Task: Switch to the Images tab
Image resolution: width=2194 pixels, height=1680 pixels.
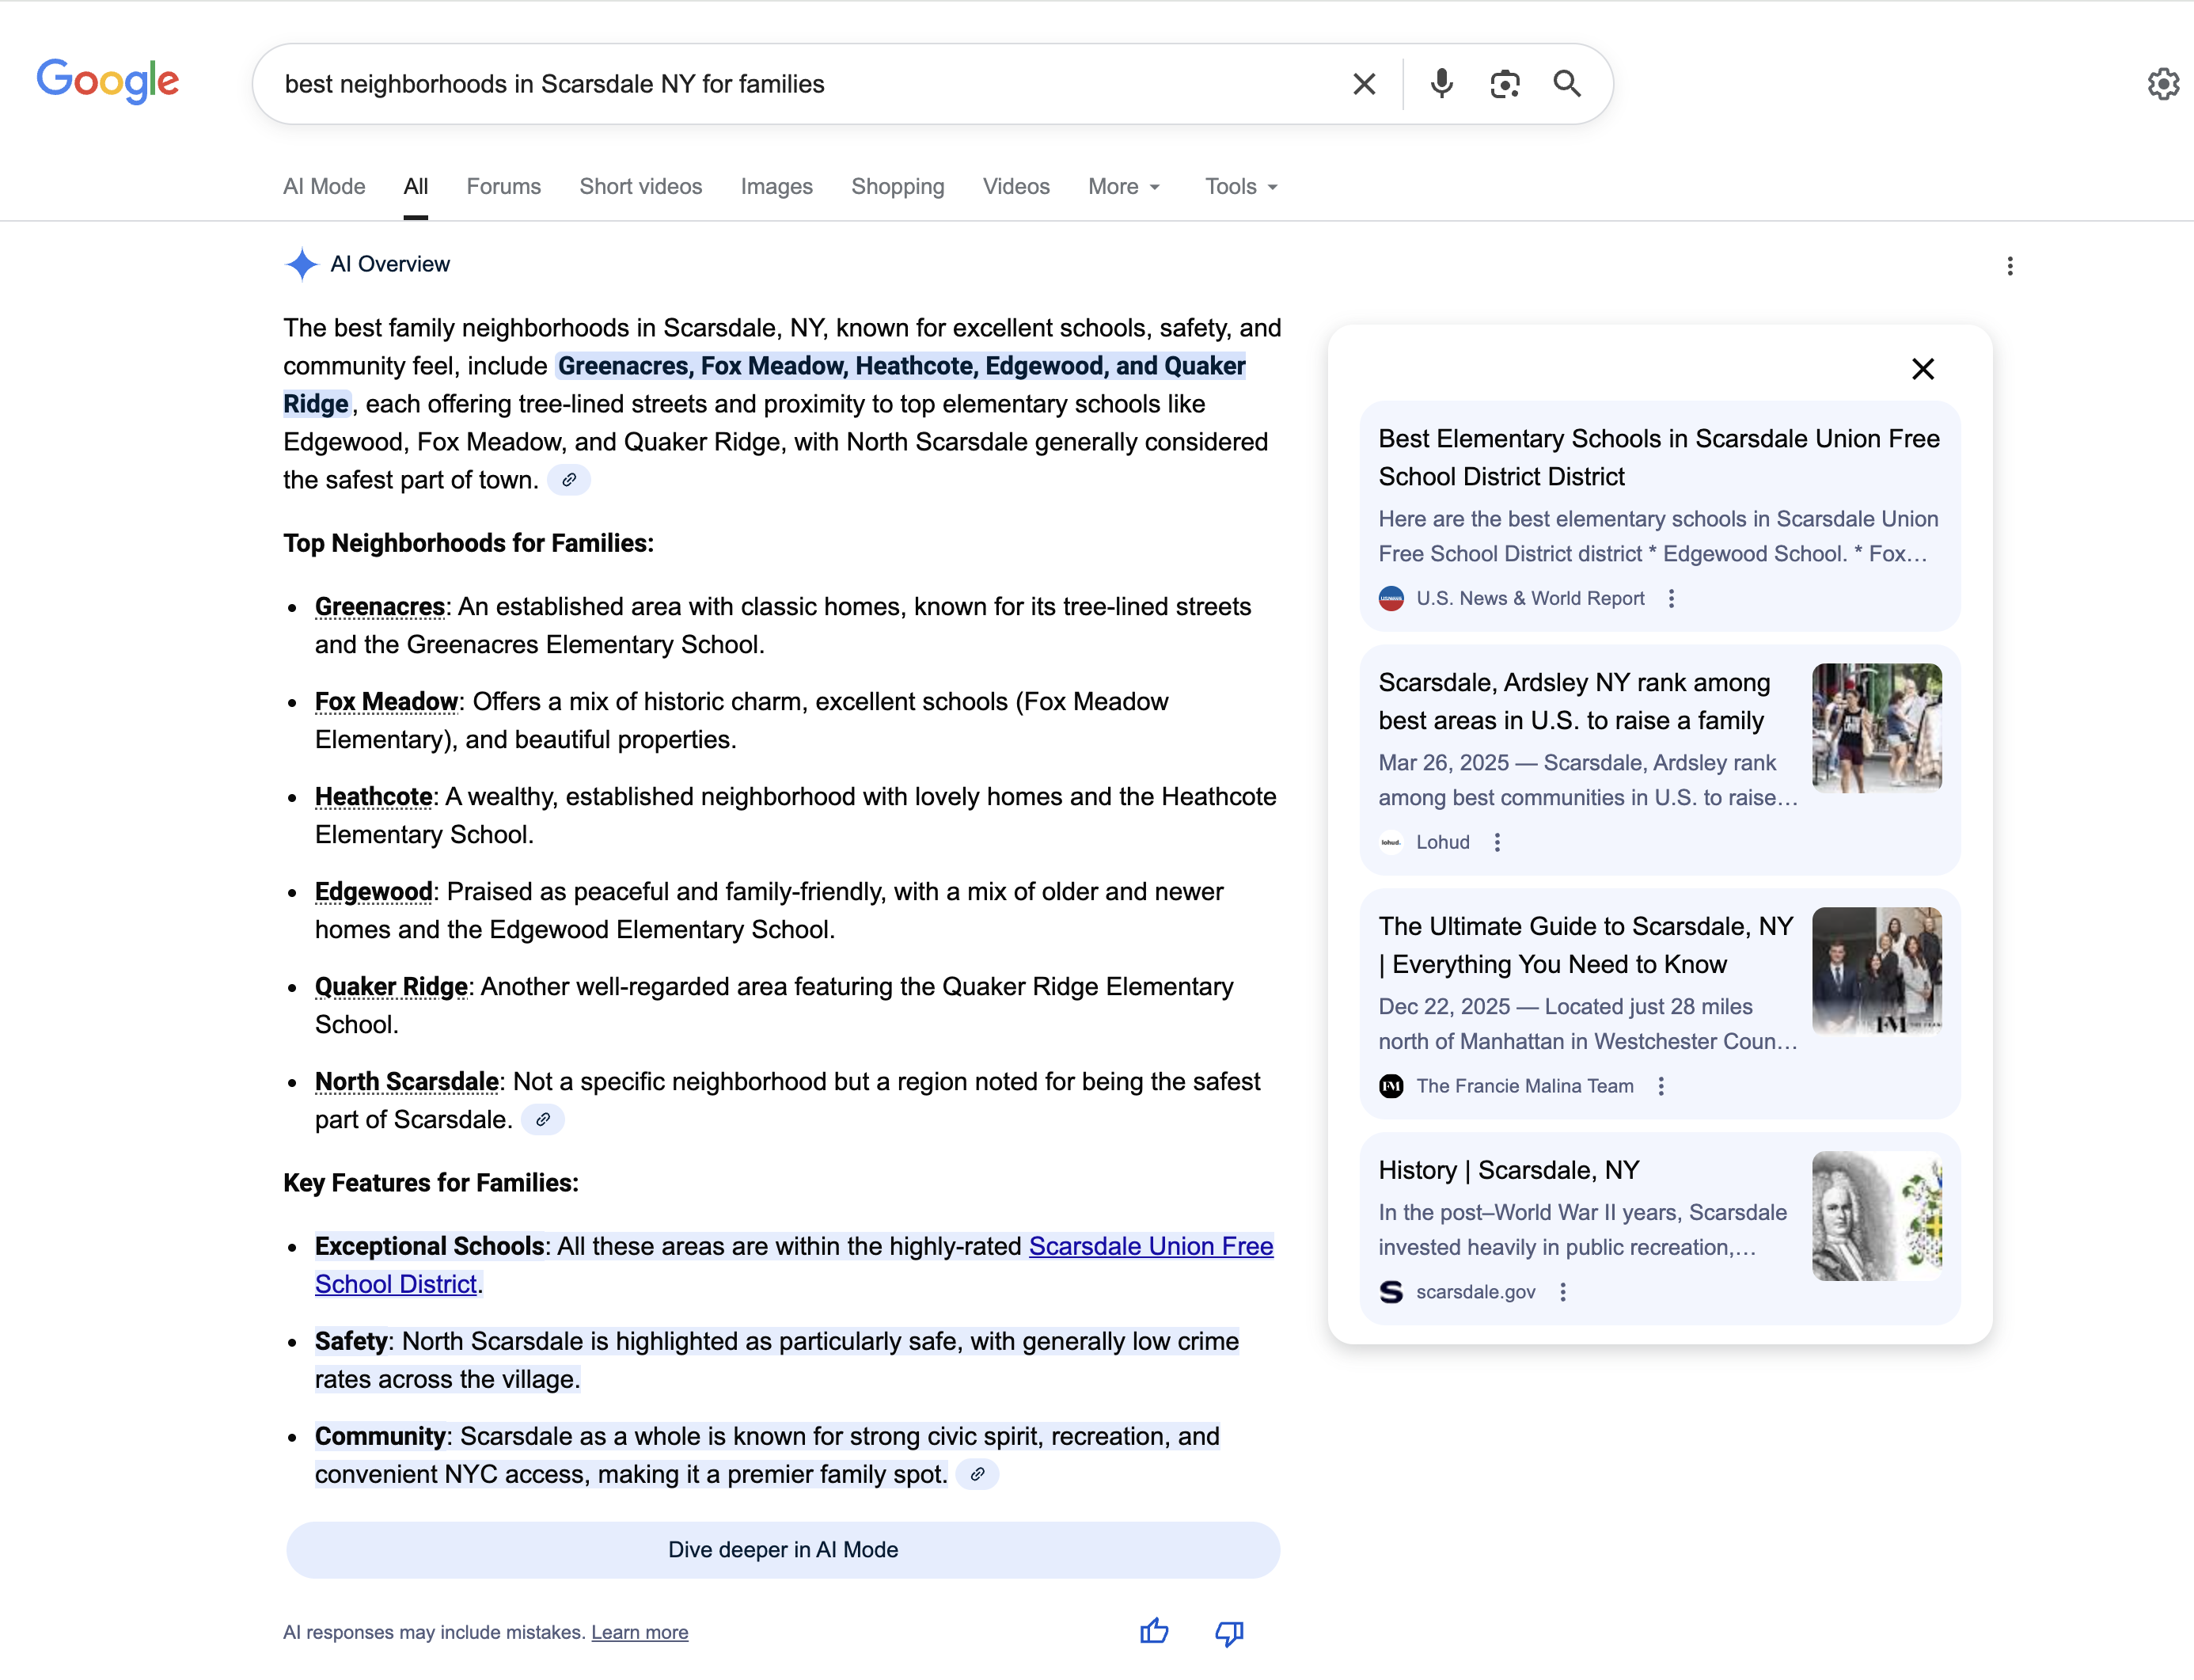Action: (x=776, y=187)
